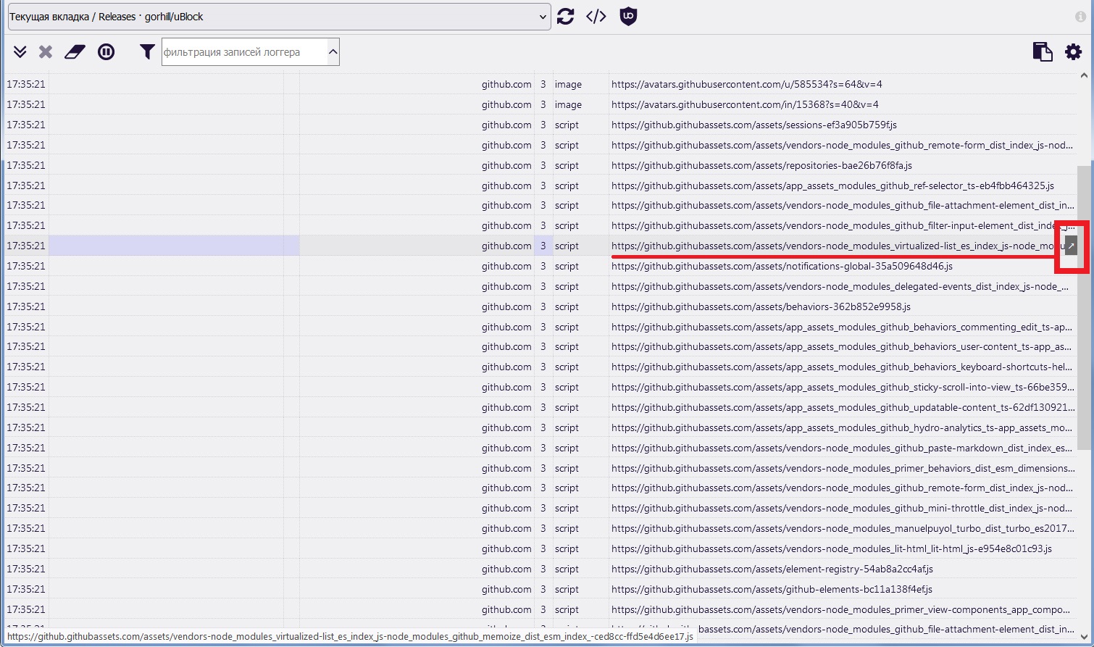Open the tab selector dropdown
Viewport: 1094px width, 647px height.
(279, 17)
